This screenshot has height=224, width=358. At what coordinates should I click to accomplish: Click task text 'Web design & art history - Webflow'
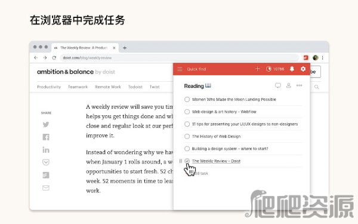coord(224,112)
